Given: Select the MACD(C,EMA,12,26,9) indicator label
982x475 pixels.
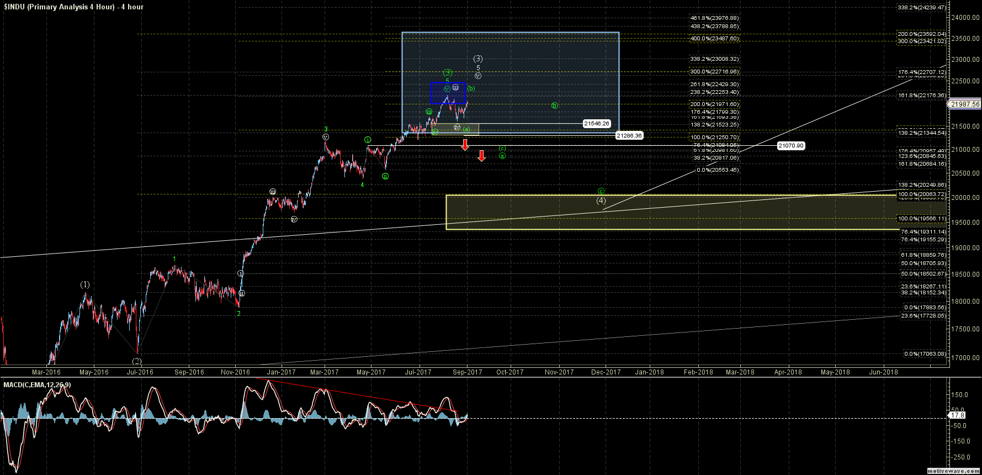Looking at the screenshot, I should 37,384.
